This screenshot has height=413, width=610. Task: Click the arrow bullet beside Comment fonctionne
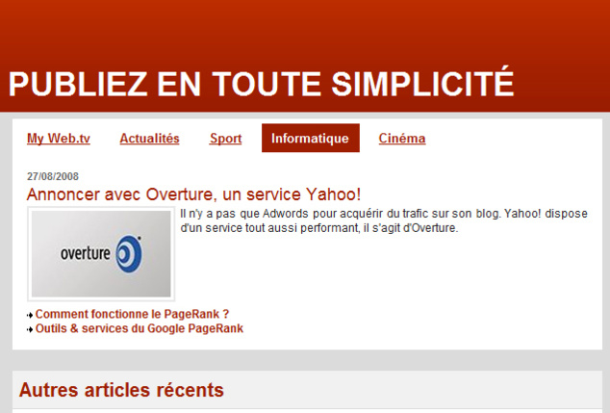(x=30, y=315)
